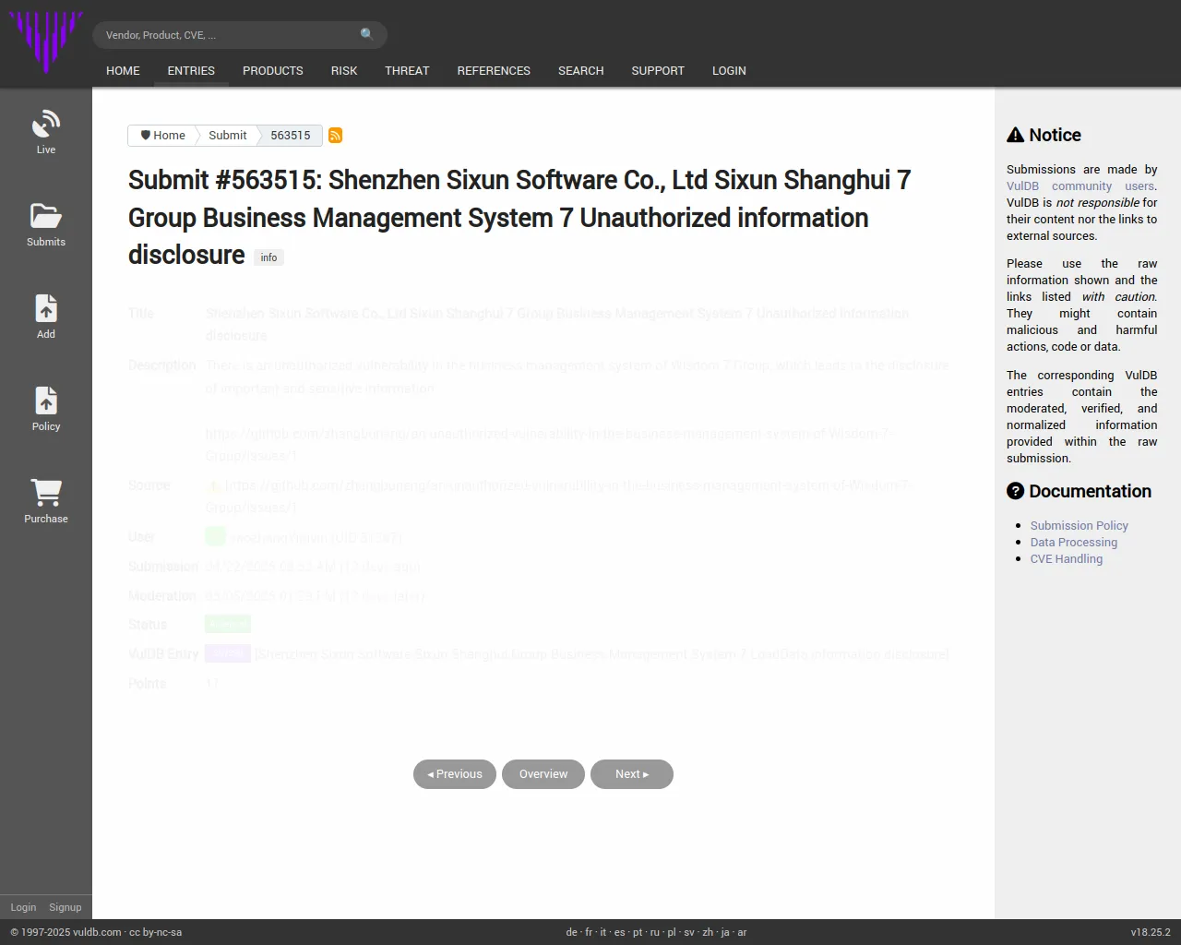Open the ENTRIES menu
1181x945 pixels.
click(x=191, y=71)
